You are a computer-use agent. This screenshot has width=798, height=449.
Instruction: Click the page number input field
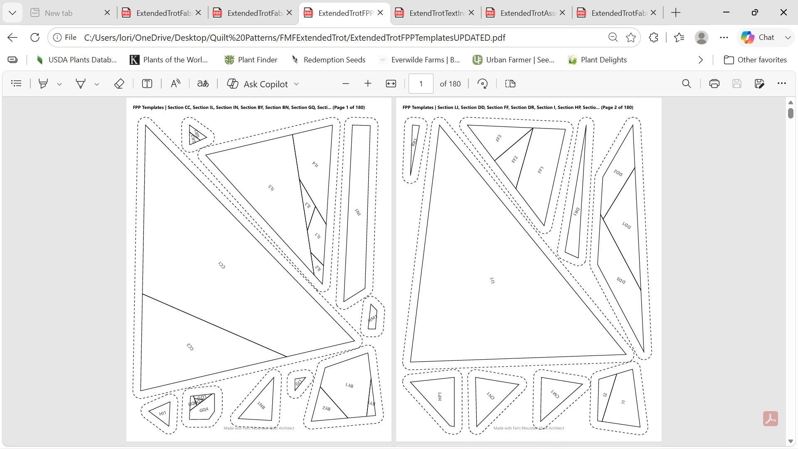[421, 84]
